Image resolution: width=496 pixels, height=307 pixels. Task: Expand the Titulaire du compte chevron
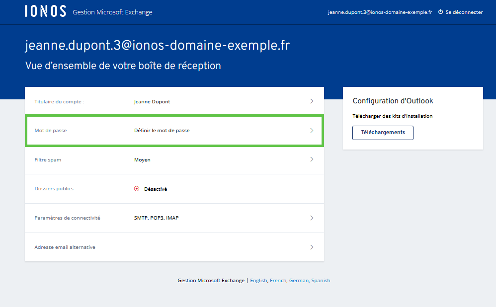(312, 101)
